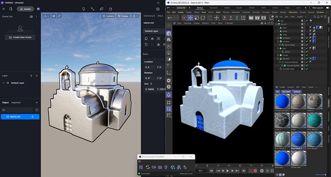Toggle the Default Layer visibility eye in D5
The image size is (331, 177).
[x=8, y=83]
